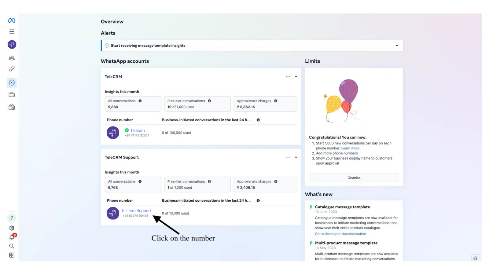This screenshot has height=275, width=489.
Task: Collapse the TeleCRM Support account section
Action: click(296, 157)
